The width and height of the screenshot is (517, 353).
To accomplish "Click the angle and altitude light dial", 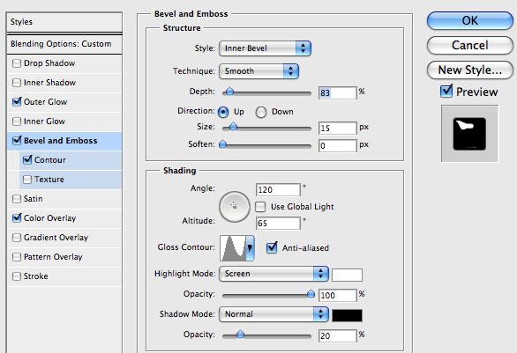I will click(235, 207).
